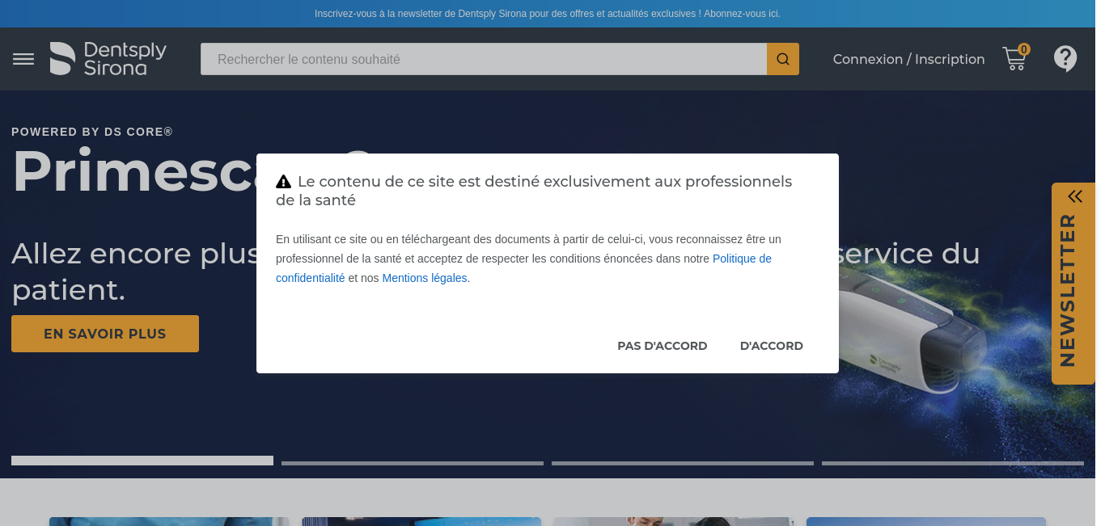Open the shopping cart
Image resolution: width=1105 pixels, height=526 pixels.
(1015, 58)
